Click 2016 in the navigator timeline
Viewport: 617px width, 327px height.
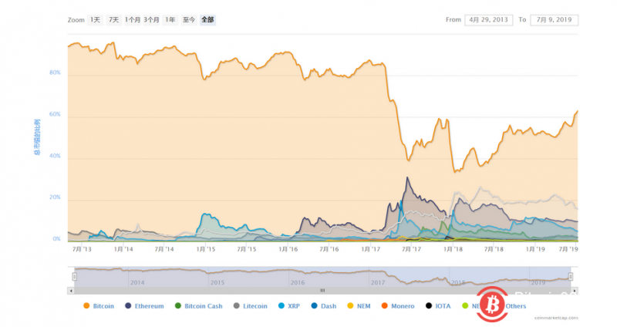pyautogui.click(x=298, y=282)
